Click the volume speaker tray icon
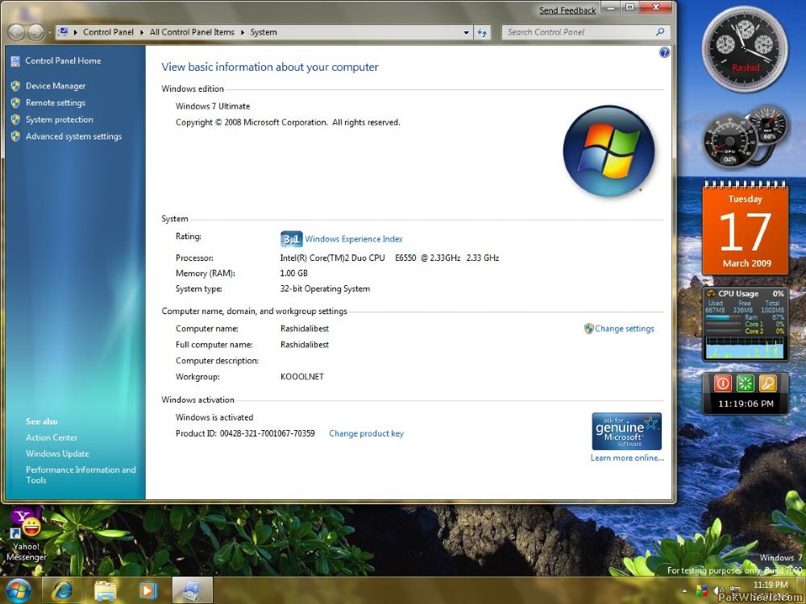This screenshot has height=604, width=806. coord(718,591)
